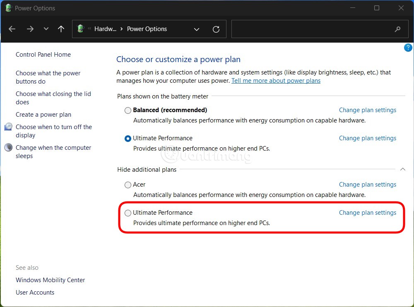The height and width of the screenshot is (307, 414).
Task: Select the Acer power plan
Action: coord(128,185)
